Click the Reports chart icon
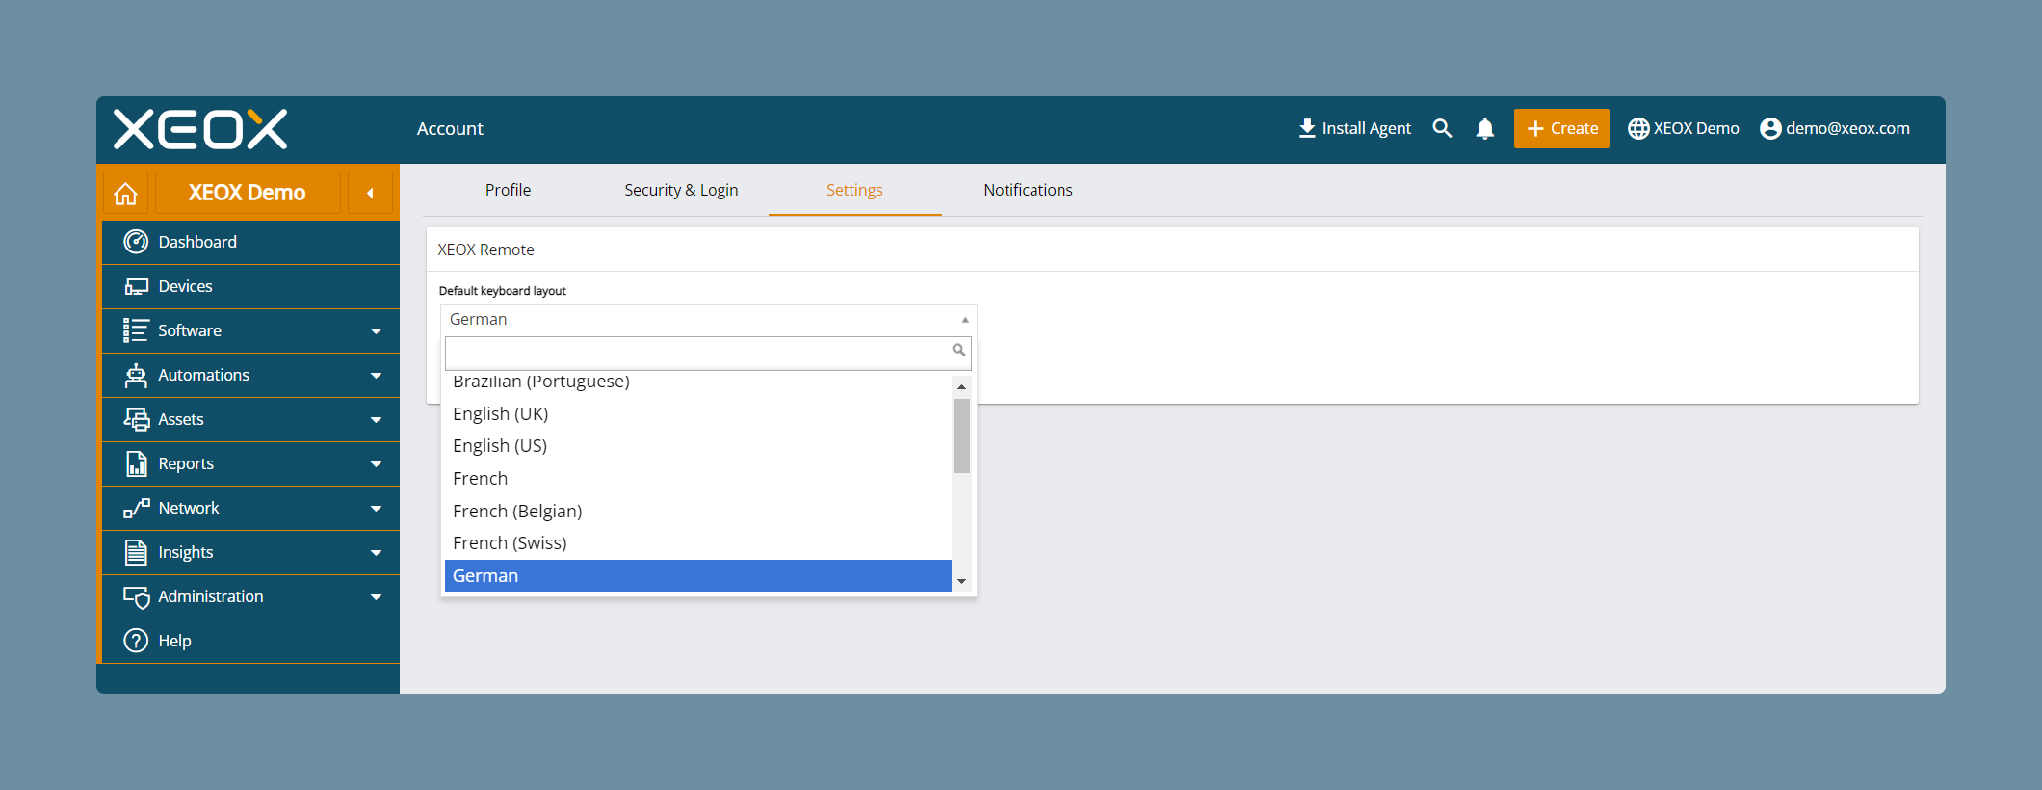This screenshot has width=2042, height=790. pos(137,463)
